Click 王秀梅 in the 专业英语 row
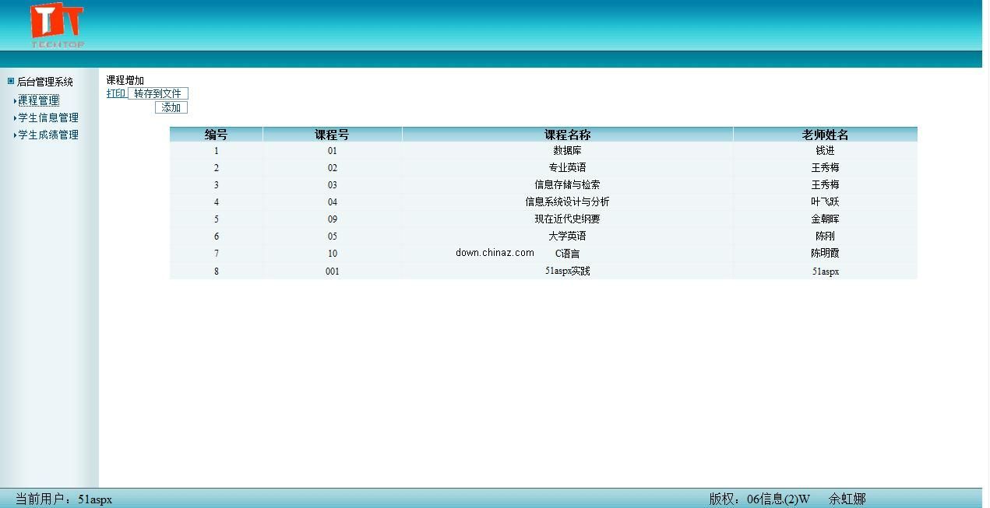This screenshot has height=508, width=990. coord(826,168)
